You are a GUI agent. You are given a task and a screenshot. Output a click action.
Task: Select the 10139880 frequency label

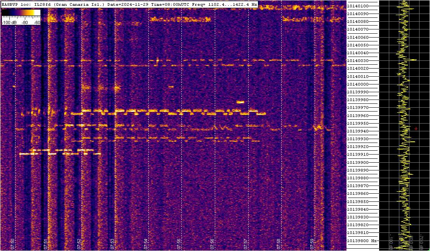pyautogui.click(x=358, y=178)
